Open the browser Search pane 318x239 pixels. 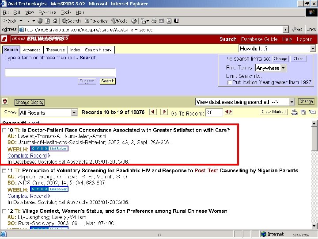pyautogui.click(x=72, y=21)
